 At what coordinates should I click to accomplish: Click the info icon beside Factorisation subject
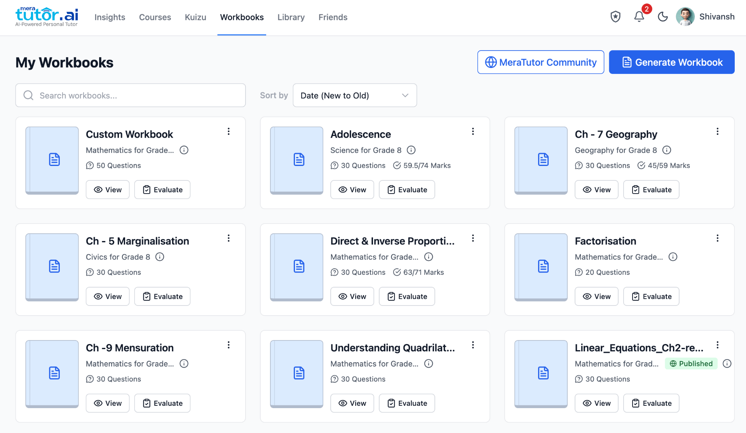673,257
